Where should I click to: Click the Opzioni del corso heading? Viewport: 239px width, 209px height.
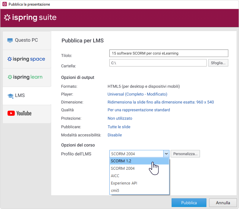point(78,145)
